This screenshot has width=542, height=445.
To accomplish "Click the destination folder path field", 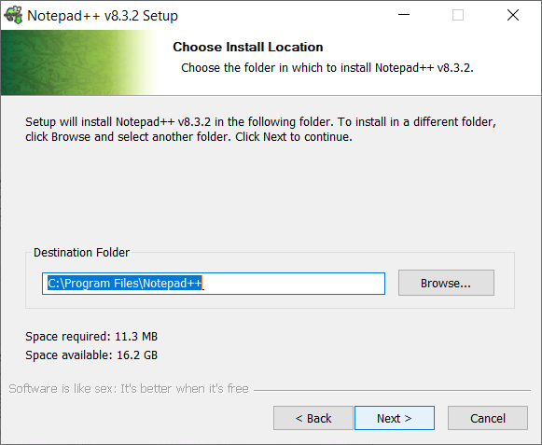I will click(x=214, y=284).
